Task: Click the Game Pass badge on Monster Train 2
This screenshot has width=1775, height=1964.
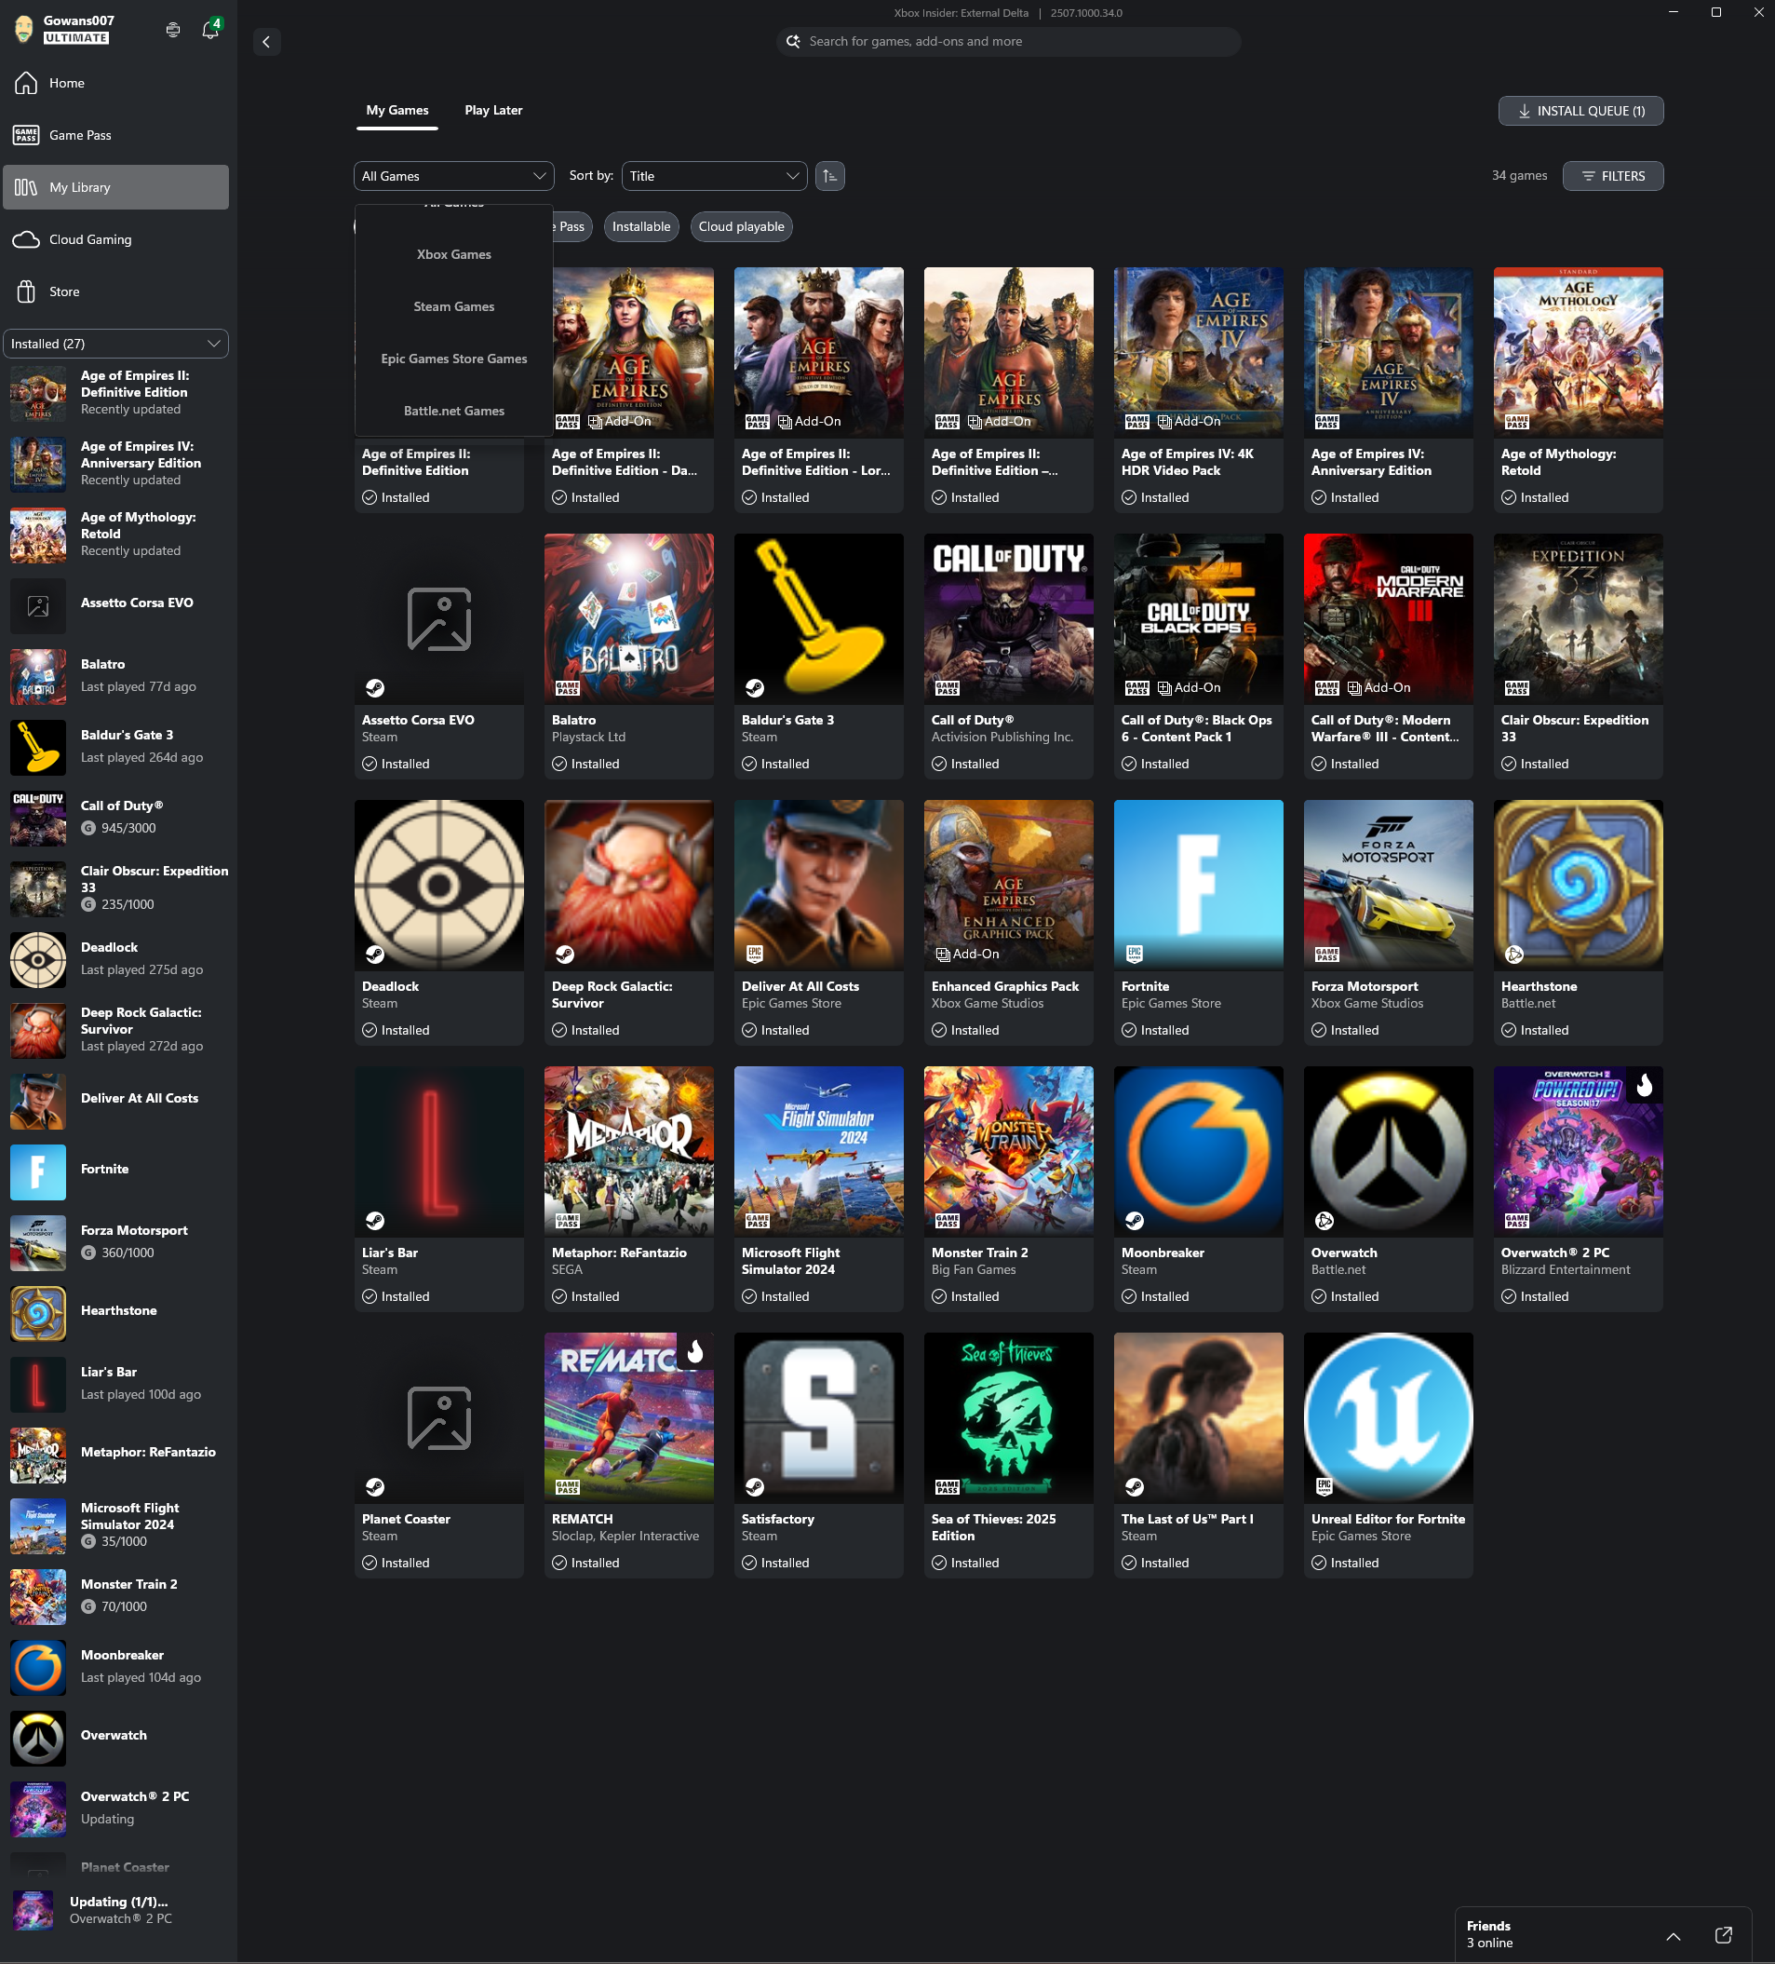Action: (x=948, y=1221)
